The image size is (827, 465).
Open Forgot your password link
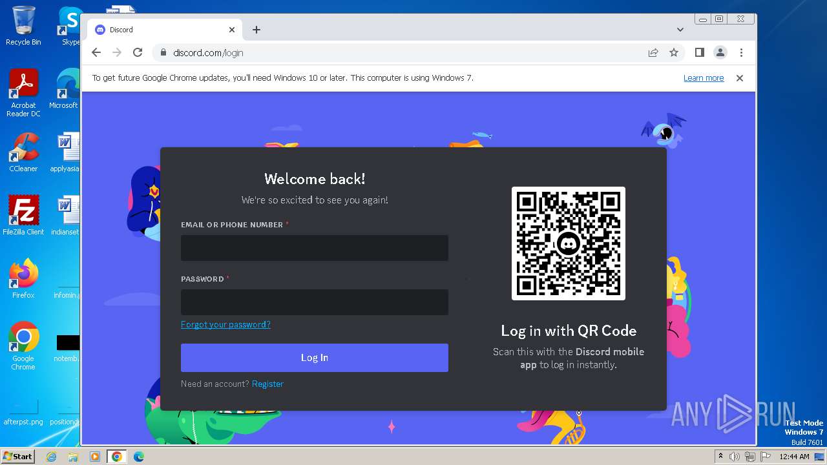225,324
